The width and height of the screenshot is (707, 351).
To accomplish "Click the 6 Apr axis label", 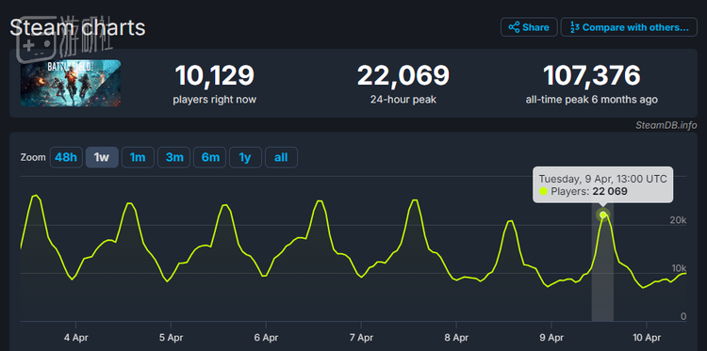I will [x=266, y=338].
